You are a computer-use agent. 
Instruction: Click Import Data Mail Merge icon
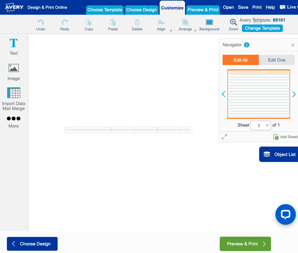click(14, 93)
